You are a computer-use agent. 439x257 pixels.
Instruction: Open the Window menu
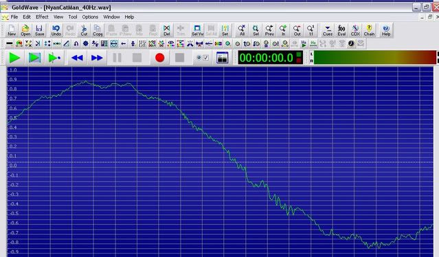[x=111, y=17]
